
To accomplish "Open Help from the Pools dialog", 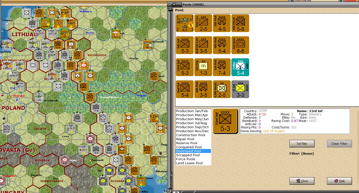I will tap(339, 181).
